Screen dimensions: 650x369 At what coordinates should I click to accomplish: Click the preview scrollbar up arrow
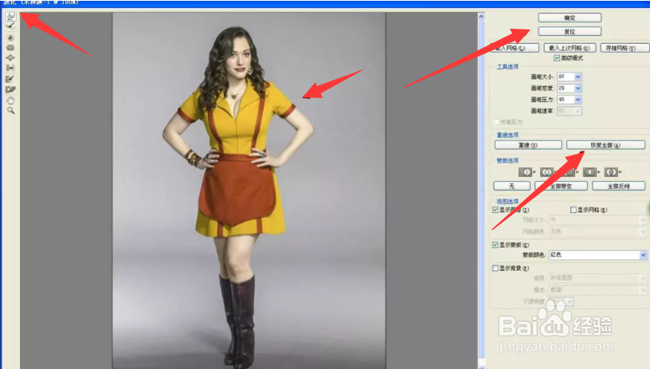(481, 17)
